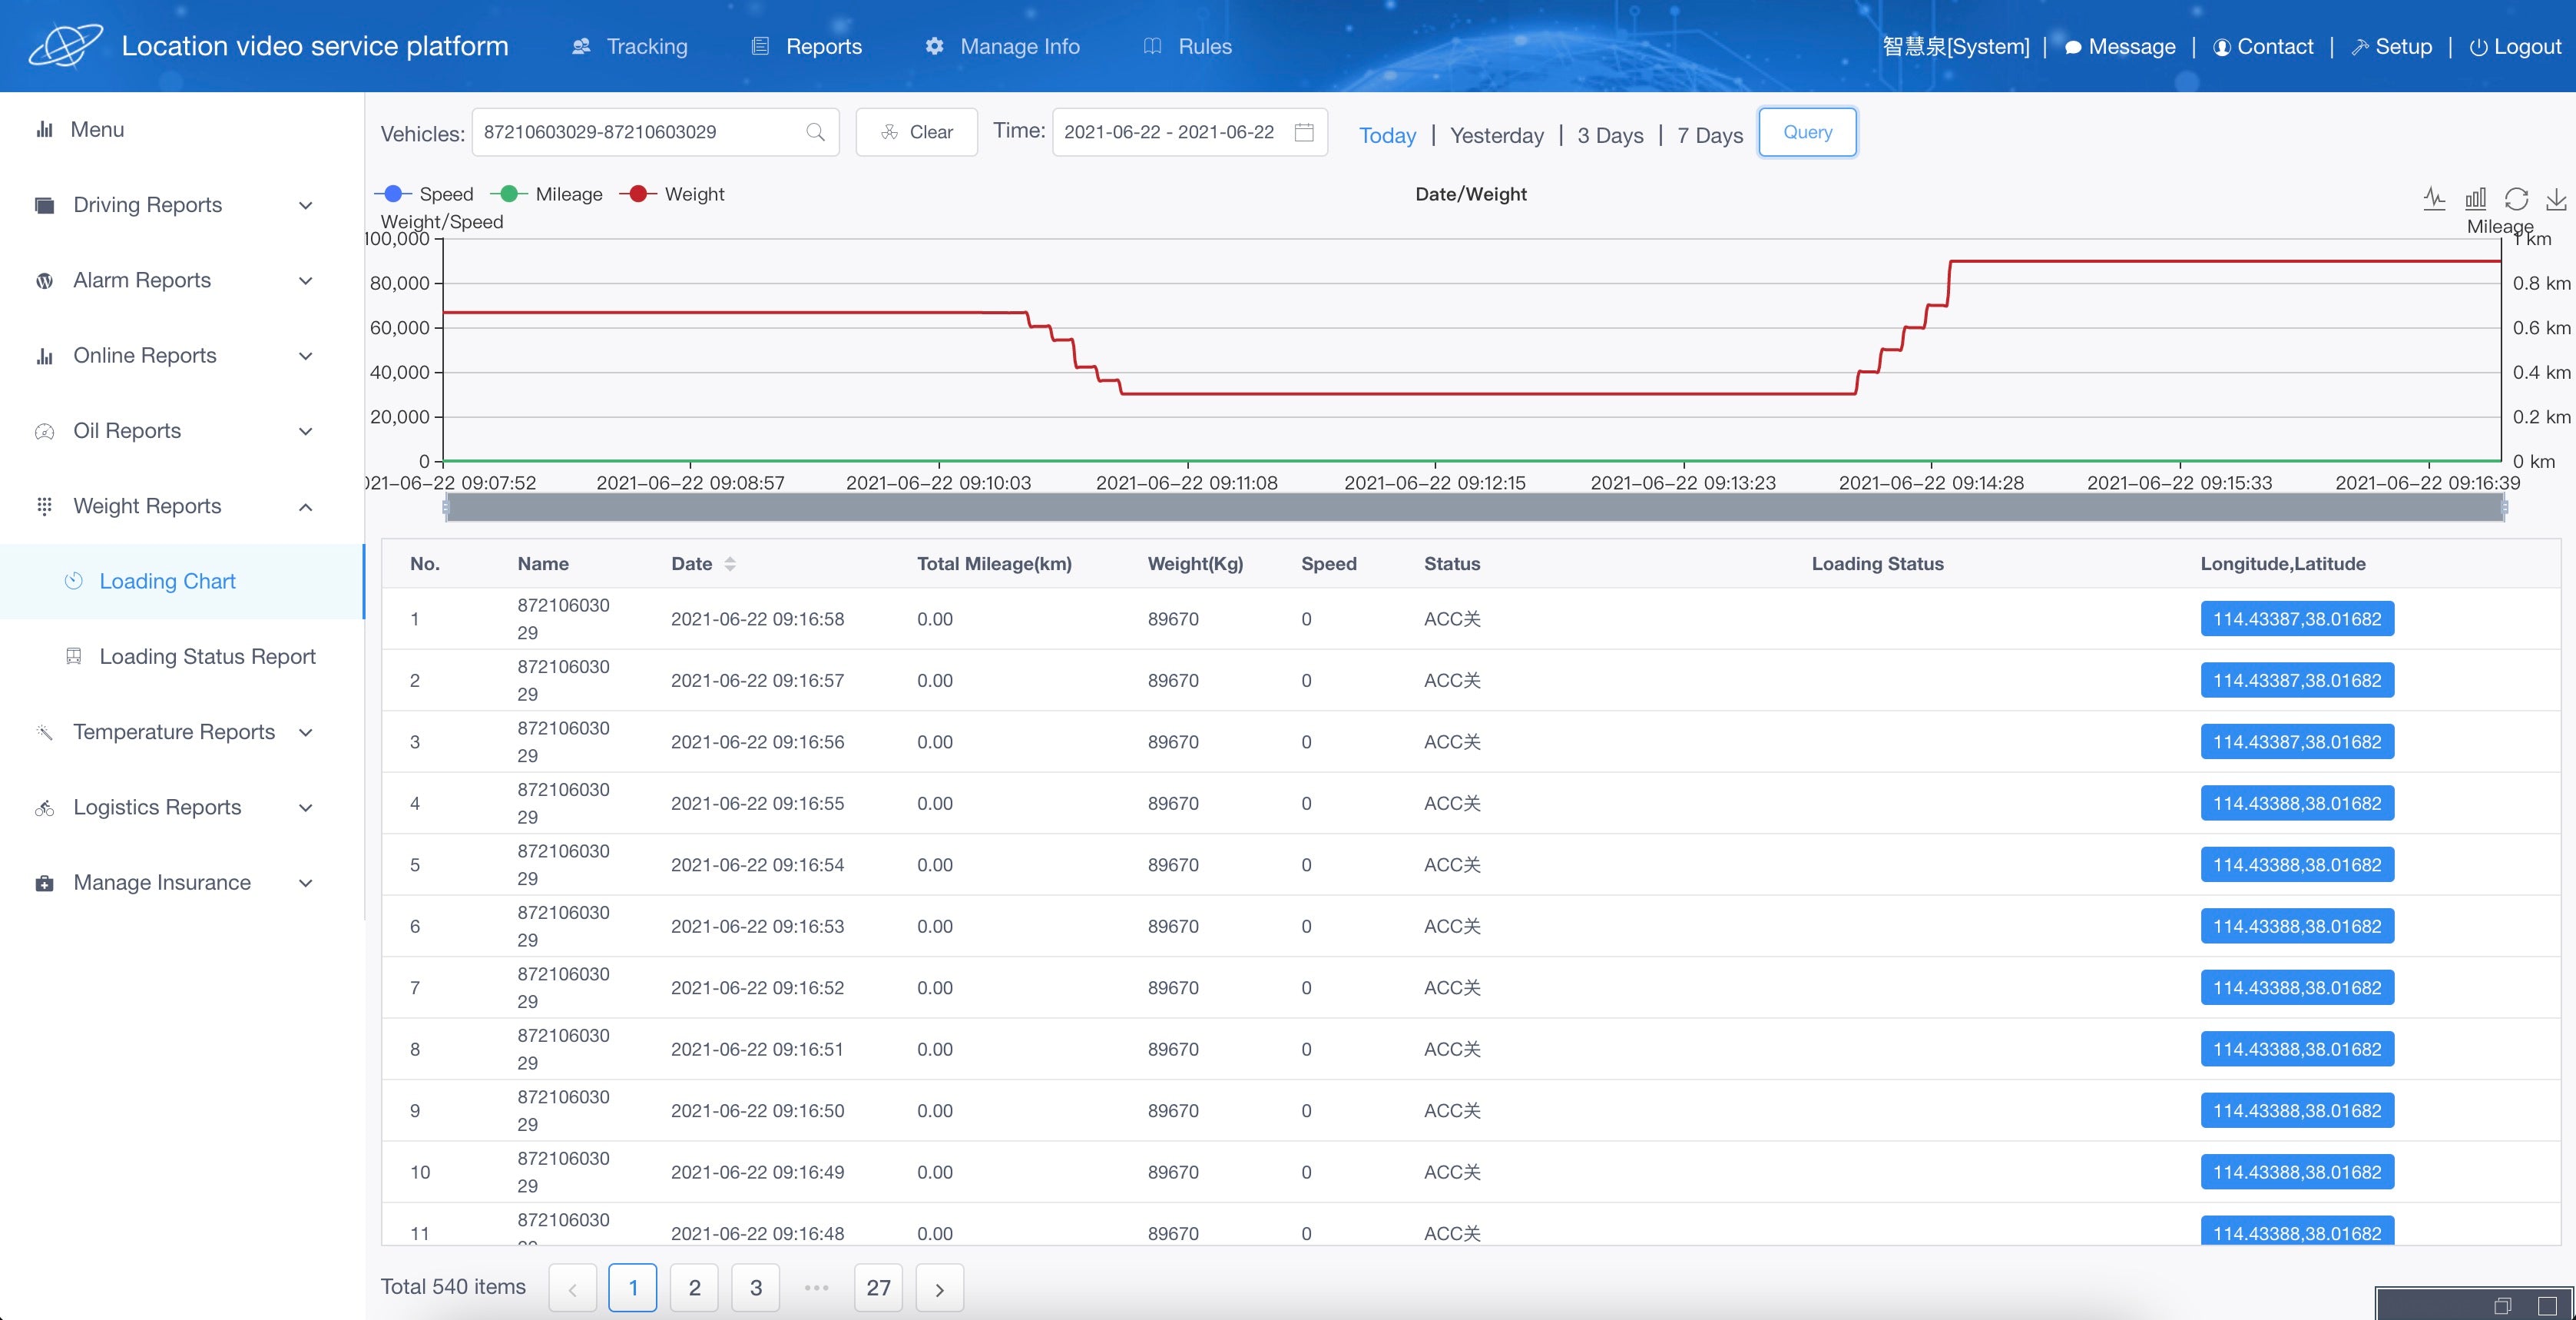Open Loading Status Report menu item
2576x1320 pixels.
click(207, 656)
